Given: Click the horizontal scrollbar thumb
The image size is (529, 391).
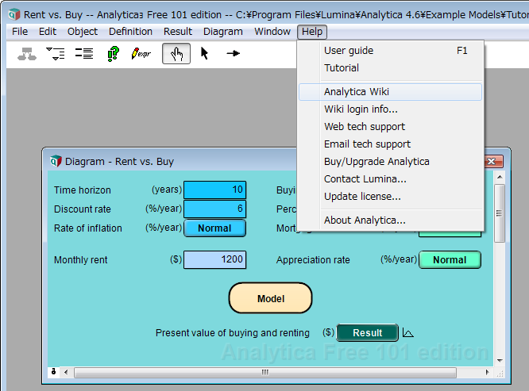Looking at the screenshot, I should [265, 373].
